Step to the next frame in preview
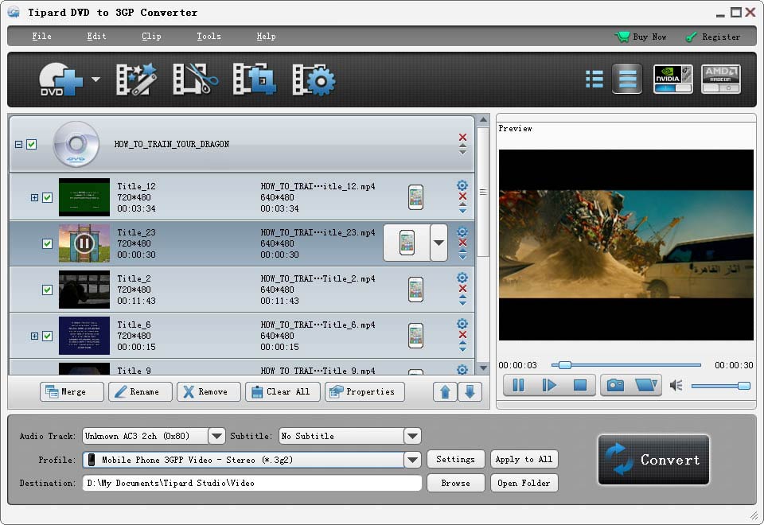Image resolution: width=764 pixels, height=525 pixels. (x=549, y=385)
